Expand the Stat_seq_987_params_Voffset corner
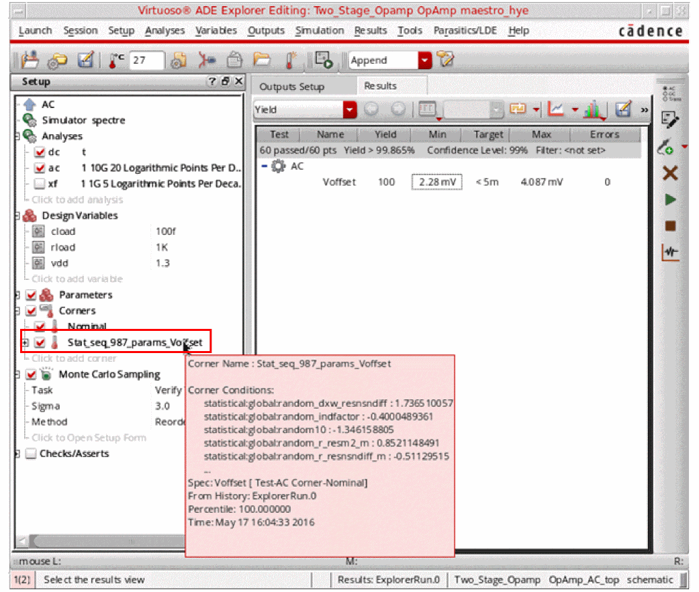 coord(25,343)
